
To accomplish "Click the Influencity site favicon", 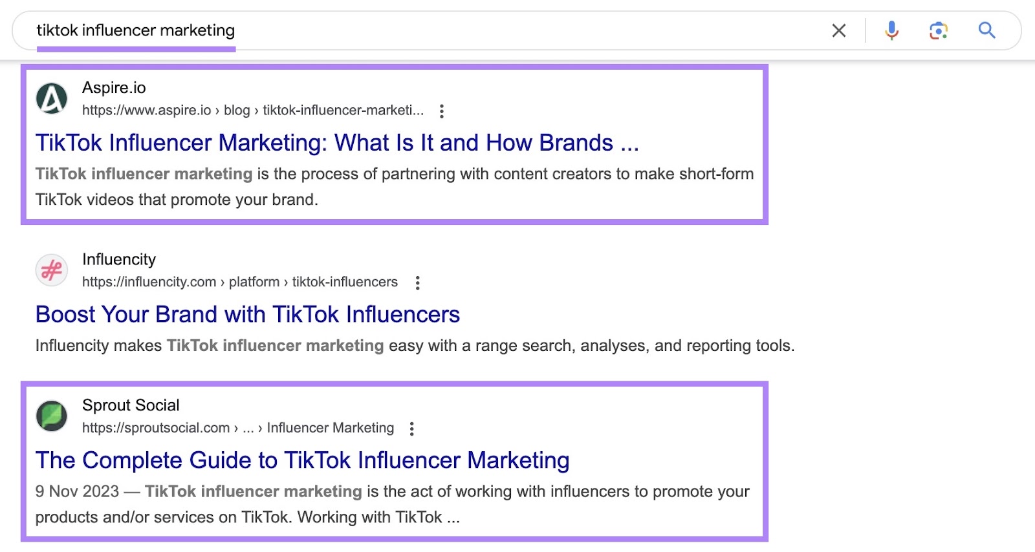I will (x=52, y=270).
